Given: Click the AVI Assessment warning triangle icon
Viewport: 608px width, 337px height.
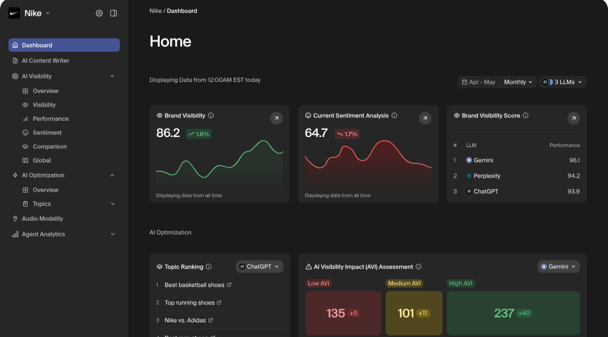Looking at the screenshot, I should pos(309,267).
